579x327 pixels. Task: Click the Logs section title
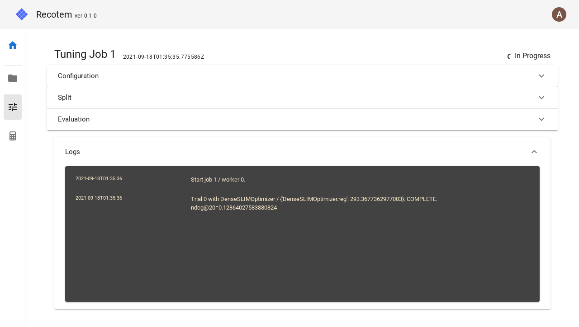(72, 152)
